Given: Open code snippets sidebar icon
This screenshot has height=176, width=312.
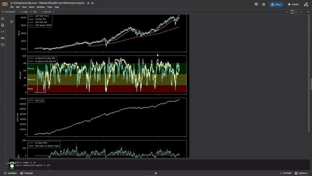Looking at the screenshot, I should coord(3,32).
